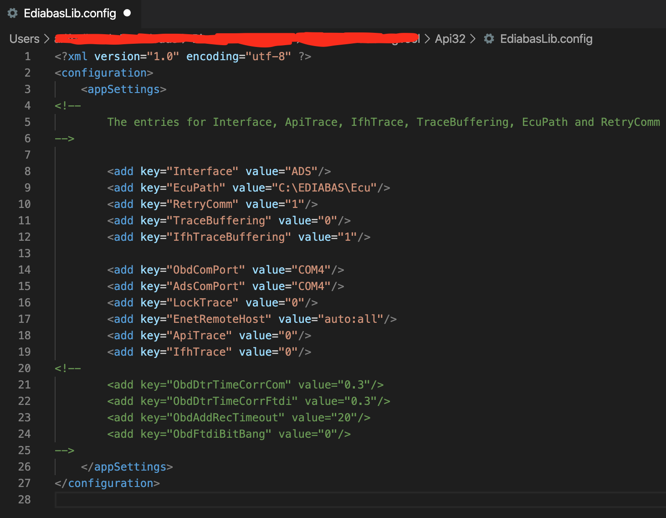The height and width of the screenshot is (518, 666).
Task: Click the chevron just before Api32 breadcrumb
Action: pos(427,39)
